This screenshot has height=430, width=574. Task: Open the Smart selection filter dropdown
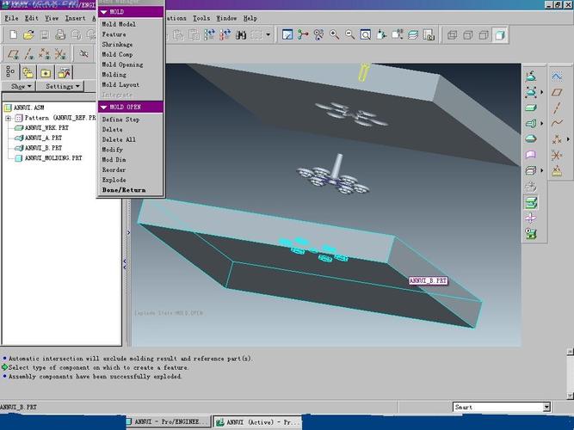point(546,407)
